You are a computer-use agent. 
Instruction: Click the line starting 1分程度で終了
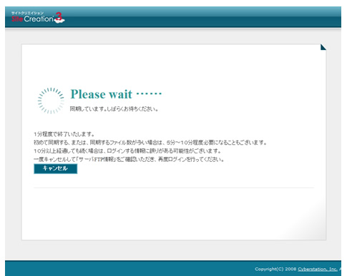pos(64,134)
